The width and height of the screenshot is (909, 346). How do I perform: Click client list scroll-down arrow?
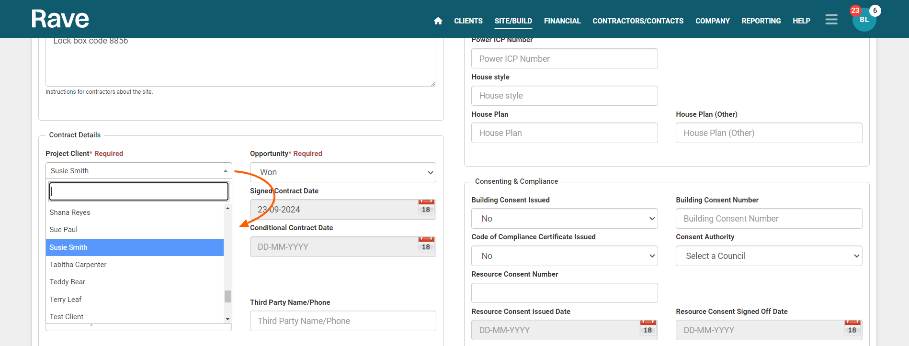point(228,319)
